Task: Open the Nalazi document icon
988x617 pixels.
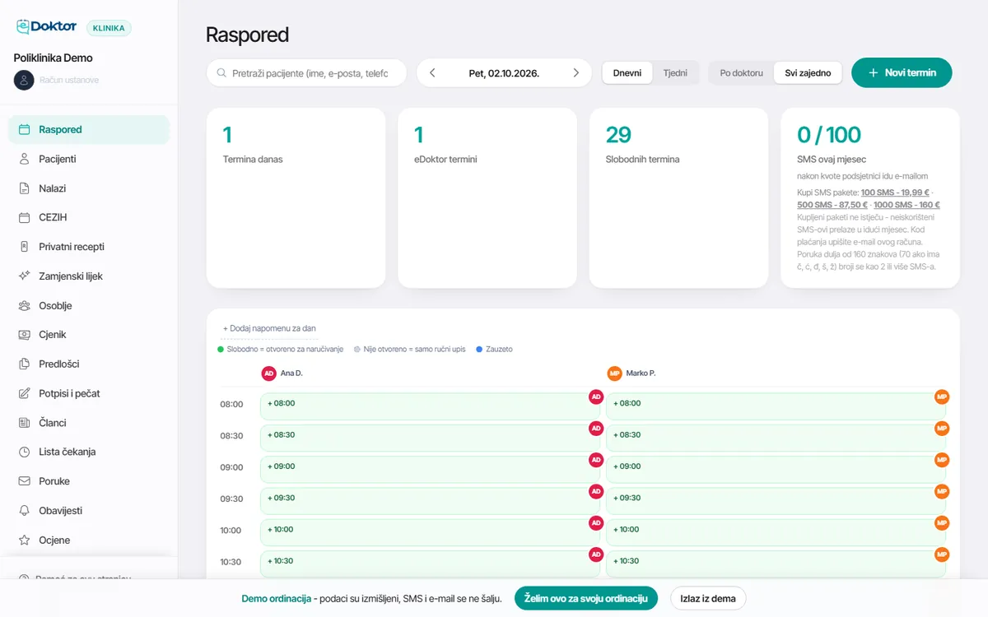Action: tap(24, 188)
